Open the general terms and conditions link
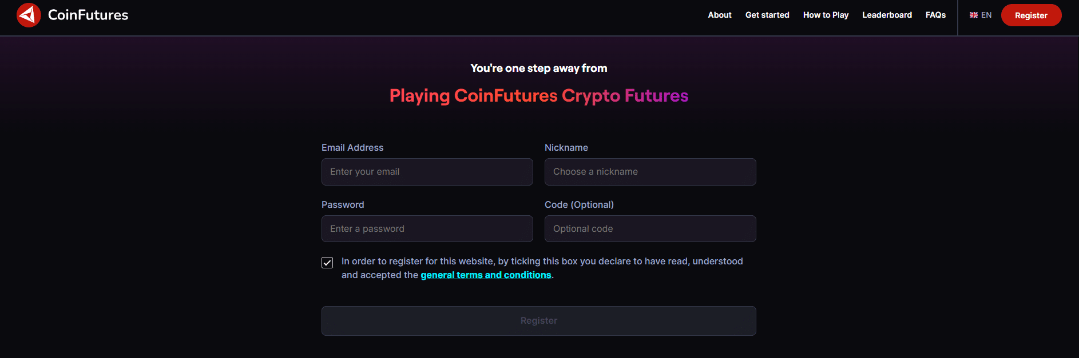This screenshot has height=358, width=1079. pos(486,275)
